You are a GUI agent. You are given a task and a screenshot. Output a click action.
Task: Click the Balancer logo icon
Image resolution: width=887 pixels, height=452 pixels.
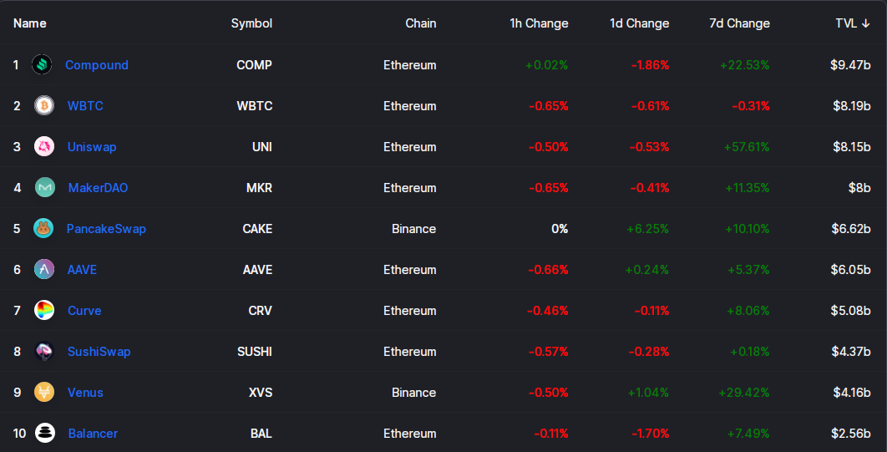point(45,434)
